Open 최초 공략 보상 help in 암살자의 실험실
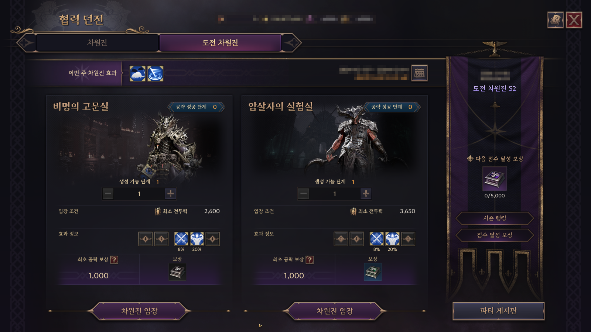Viewport: 591px width, 332px height. (310, 260)
